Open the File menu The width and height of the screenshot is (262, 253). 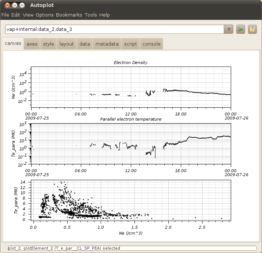(5, 15)
